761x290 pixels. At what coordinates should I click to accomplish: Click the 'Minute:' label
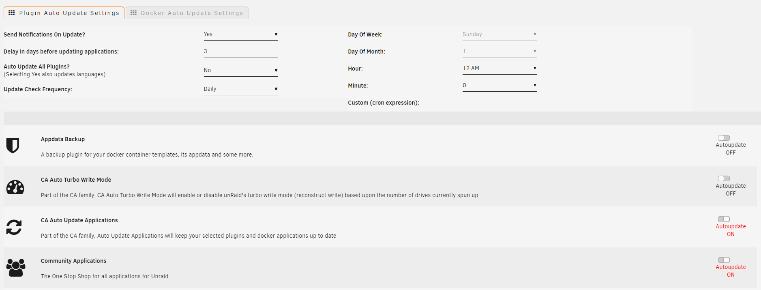358,86
